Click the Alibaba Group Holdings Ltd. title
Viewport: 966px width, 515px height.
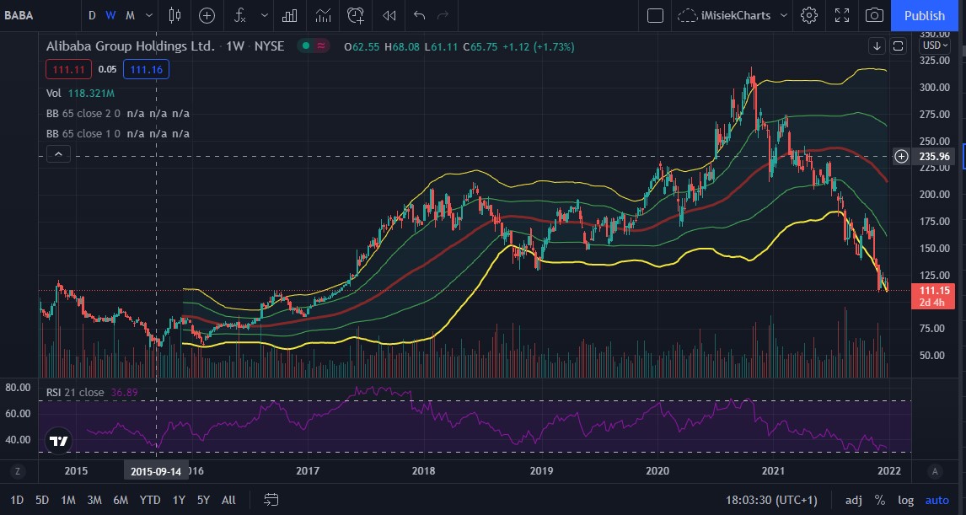tap(131, 46)
